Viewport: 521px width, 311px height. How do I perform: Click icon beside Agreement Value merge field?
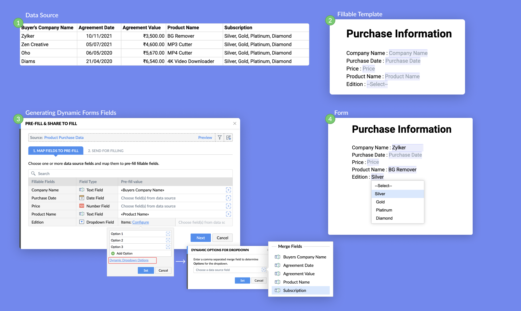click(278, 274)
